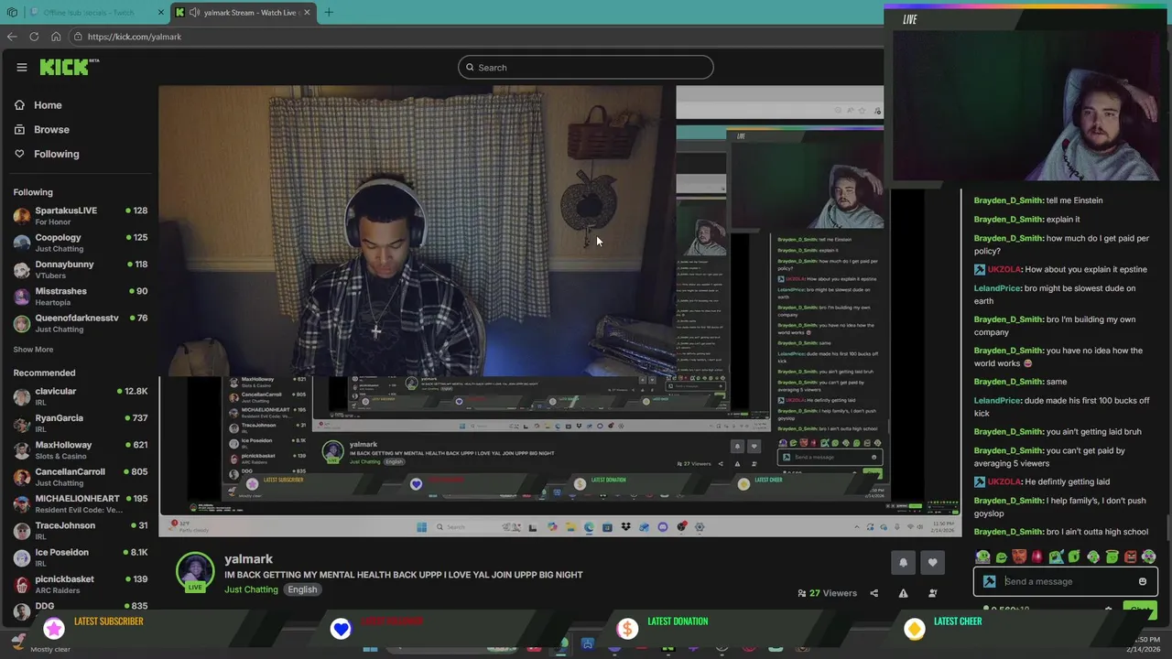This screenshot has height=659, width=1172.
Task: Click SpartakusLIVE avatar thumbnail
Action: [22, 216]
